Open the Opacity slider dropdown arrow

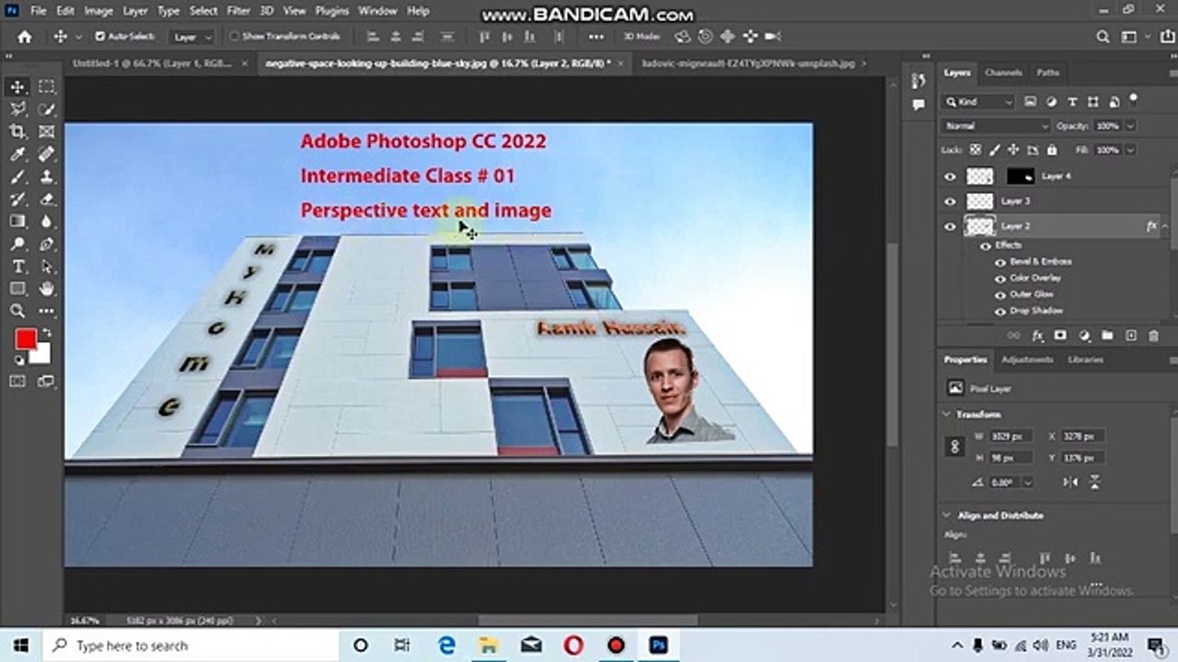point(1130,126)
